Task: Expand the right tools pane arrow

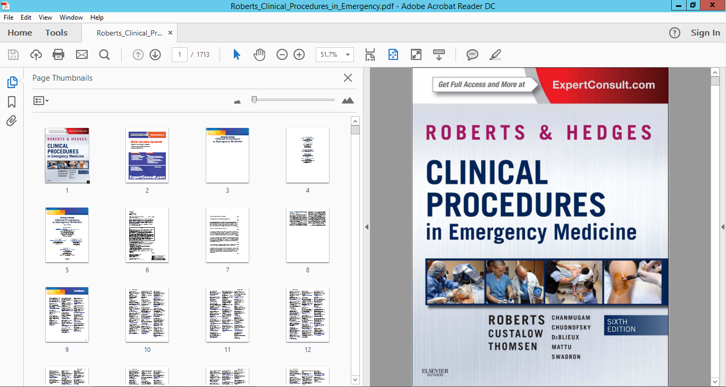Action: tap(723, 227)
